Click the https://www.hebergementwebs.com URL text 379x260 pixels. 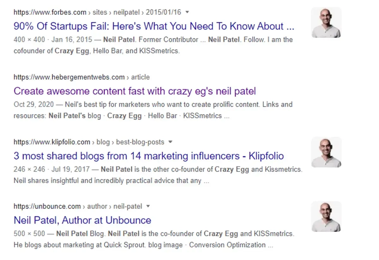pyautogui.click(x=69, y=77)
